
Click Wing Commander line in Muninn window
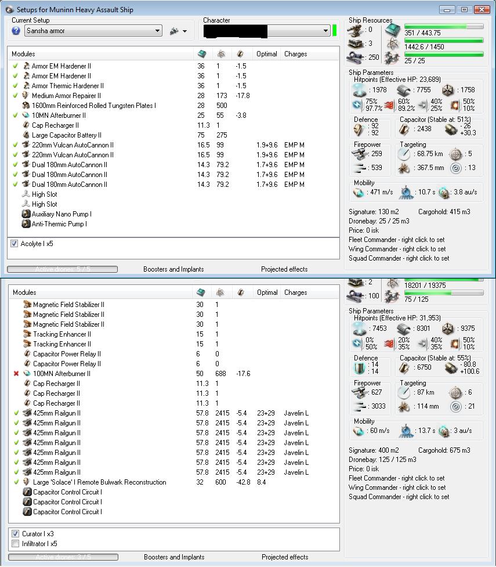click(x=397, y=249)
